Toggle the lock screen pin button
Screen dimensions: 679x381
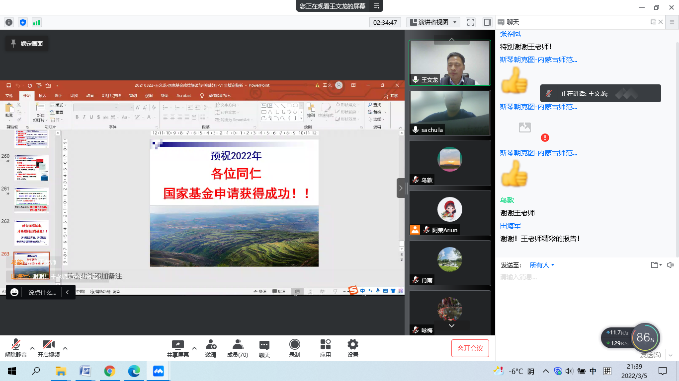pos(27,44)
